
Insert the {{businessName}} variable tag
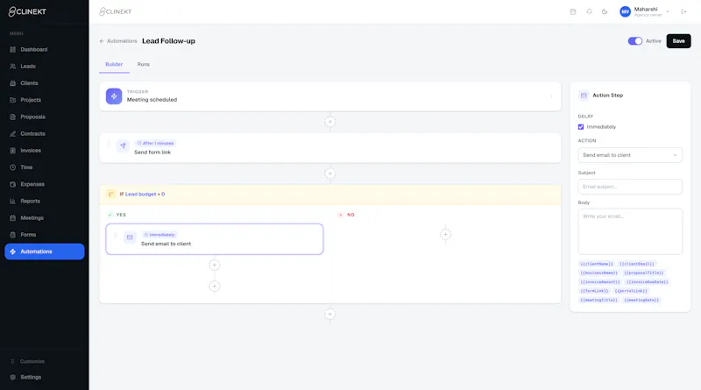point(599,273)
